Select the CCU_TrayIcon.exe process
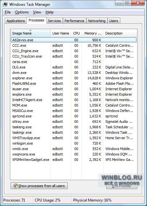 coord(73,56)
